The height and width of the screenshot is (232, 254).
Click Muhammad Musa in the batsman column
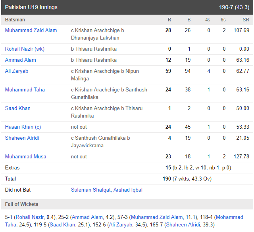(x=25, y=156)
